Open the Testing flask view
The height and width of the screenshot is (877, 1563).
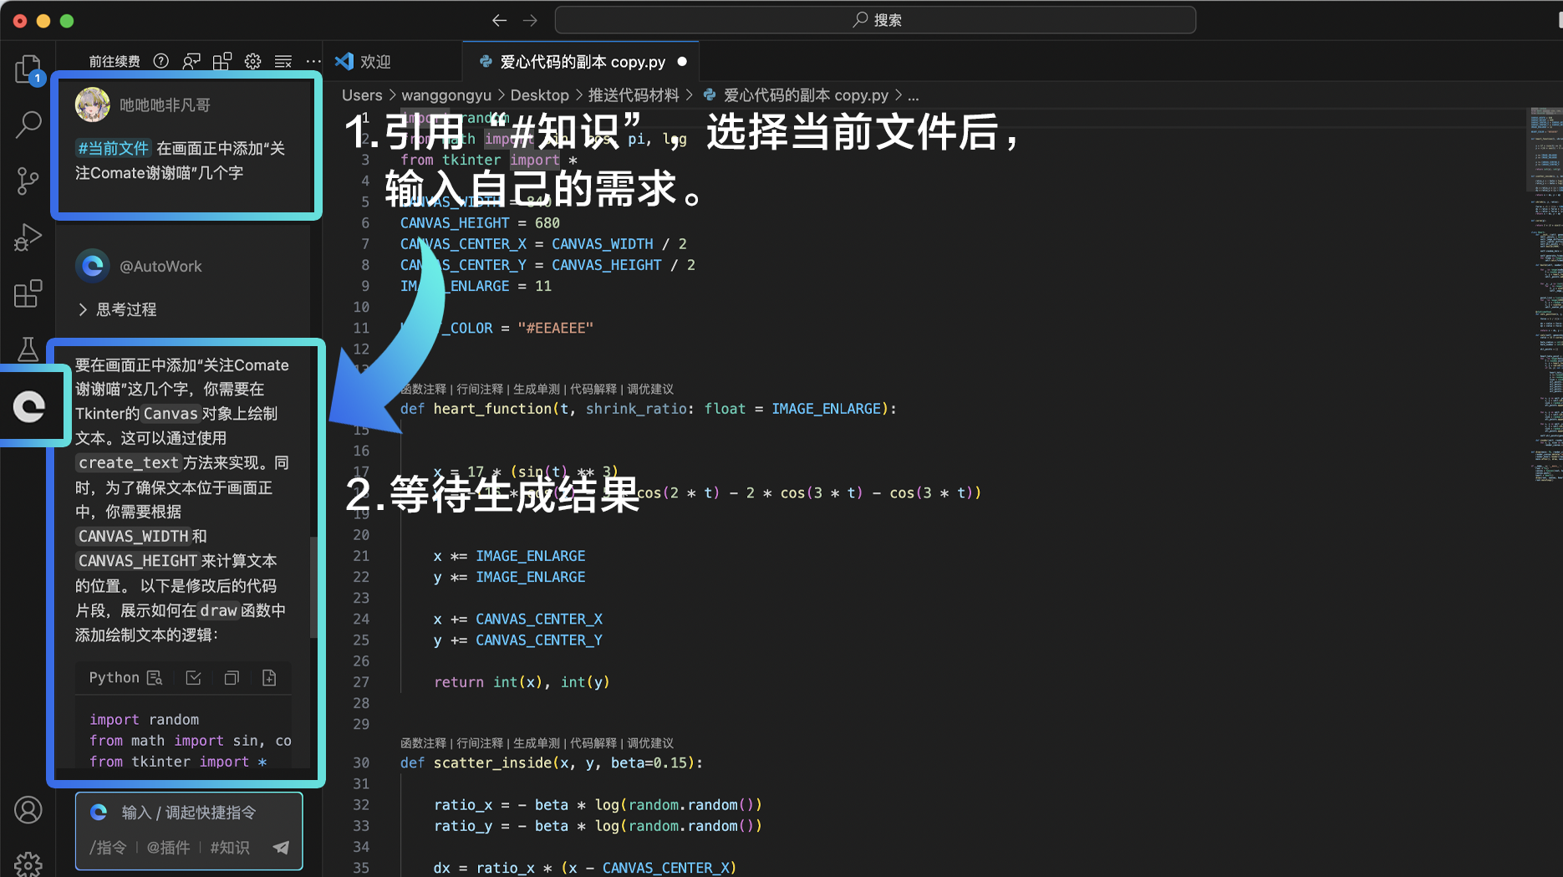[x=28, y=349]
